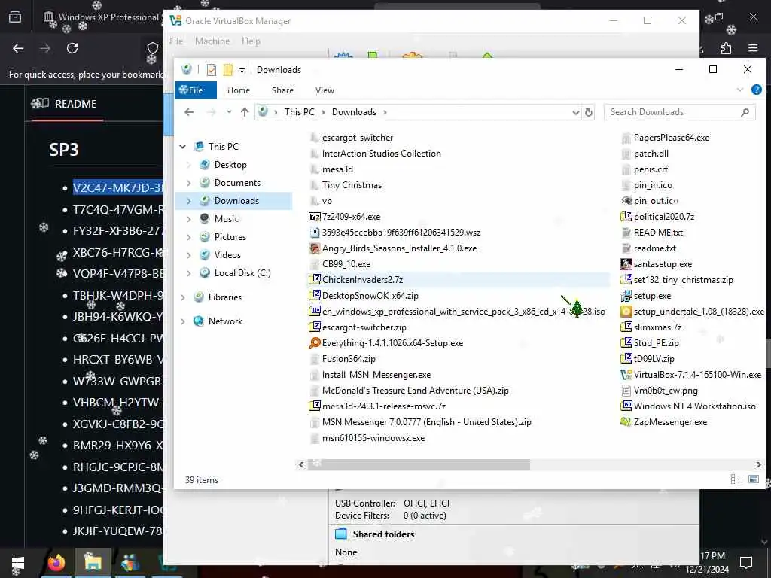This screenshot has height=578, width=771.
Task: Go up one folder level with Up arrow
Action: click(245, 112)
